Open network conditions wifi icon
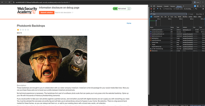205x106 pixels. click(x=196, y=9)
